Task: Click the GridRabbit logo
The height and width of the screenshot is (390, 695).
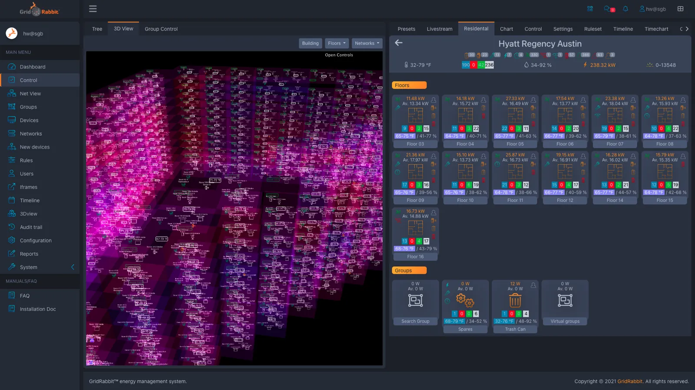Action: click(39, 10)
